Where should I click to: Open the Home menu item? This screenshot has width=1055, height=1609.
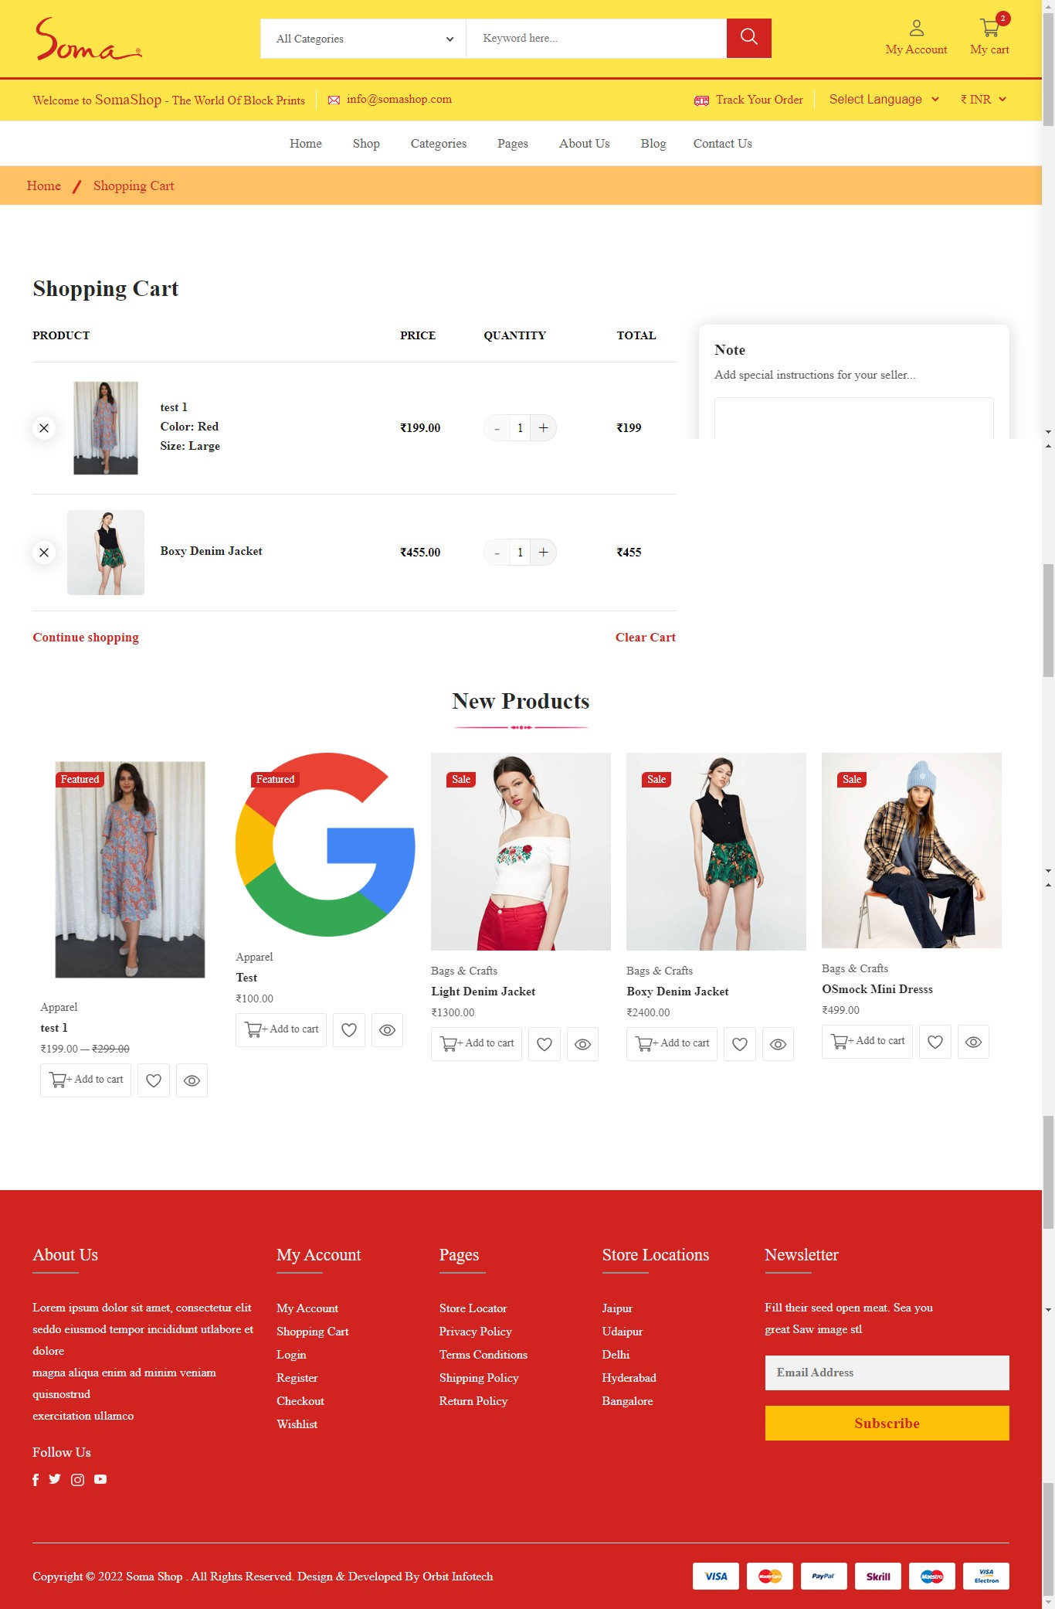[x=306, y=144]
